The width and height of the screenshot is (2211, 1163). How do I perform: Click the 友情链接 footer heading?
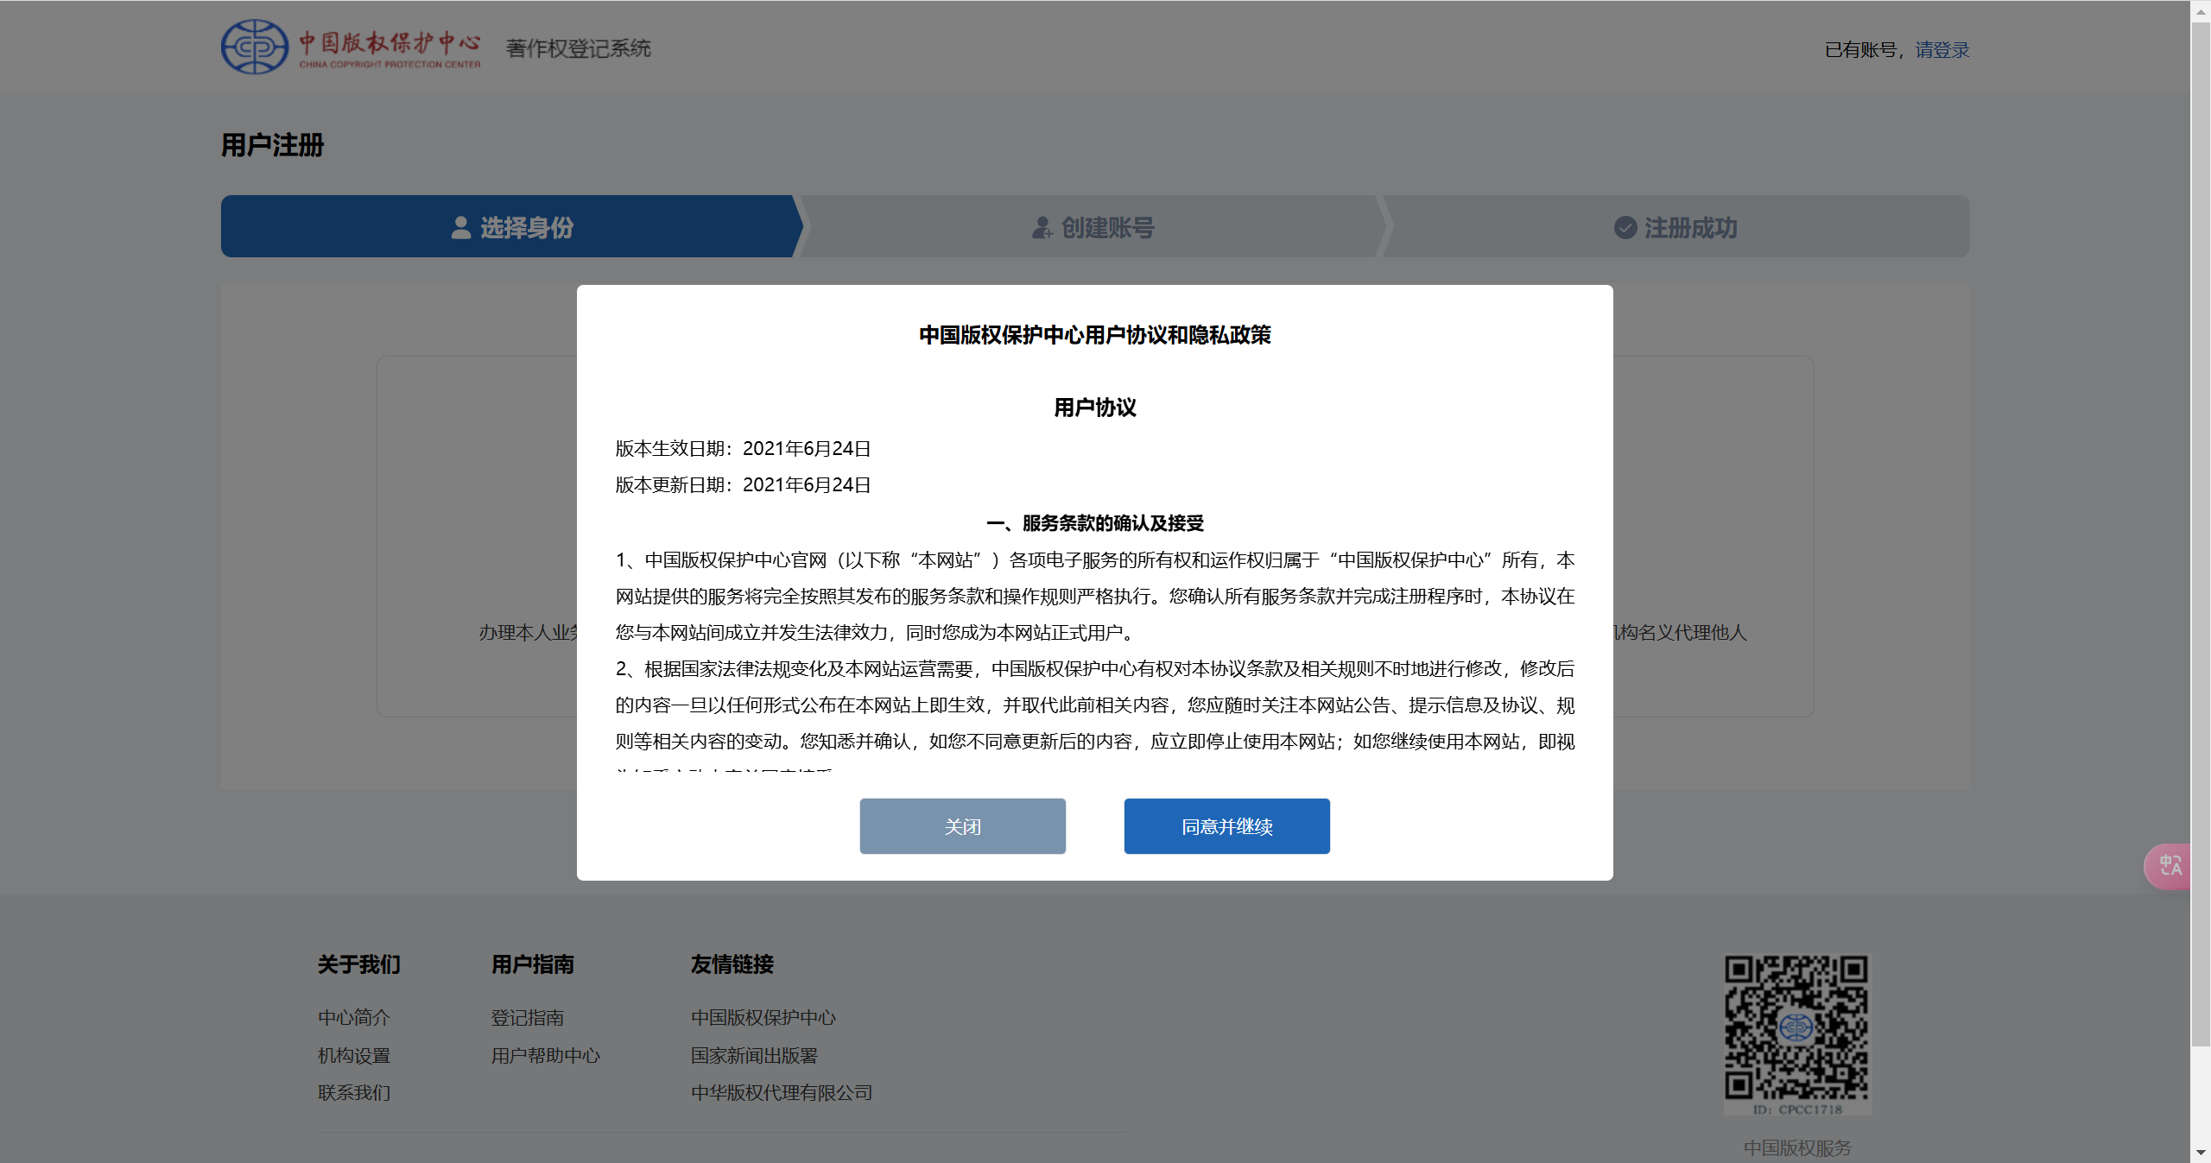coord(732,964)
